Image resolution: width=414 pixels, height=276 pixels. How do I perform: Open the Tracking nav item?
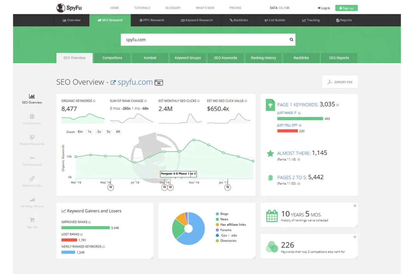pyautogui.click(x=311, y=20)
